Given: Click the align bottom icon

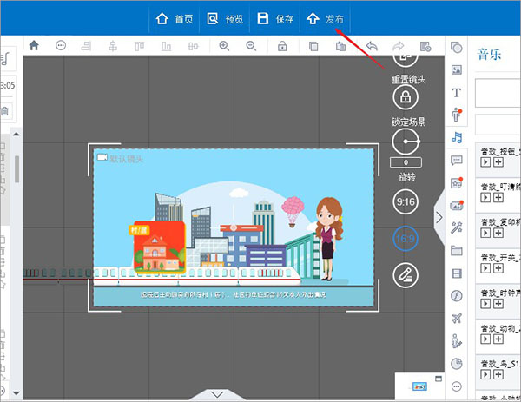Looking at the screenshot, I should tap(166, 46).
